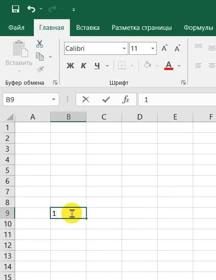Click the Cut scissors icon
The image size is (216, 280).
tap(40, 44)
